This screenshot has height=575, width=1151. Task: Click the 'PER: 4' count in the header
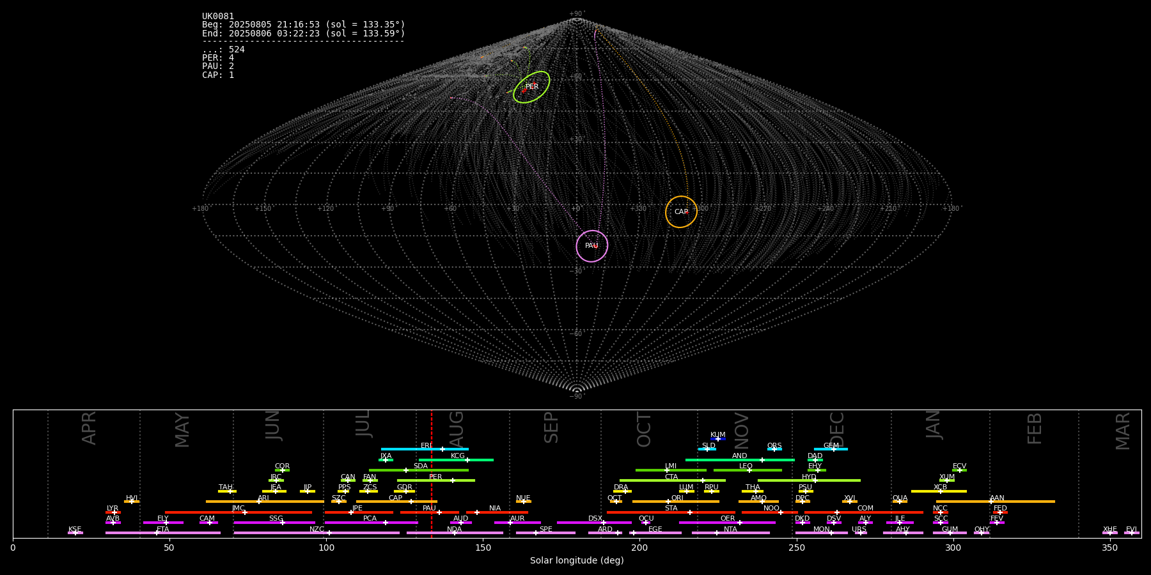218,57
